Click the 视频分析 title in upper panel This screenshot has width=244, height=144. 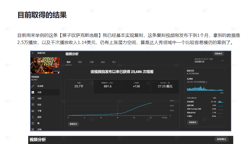(72, 54)
